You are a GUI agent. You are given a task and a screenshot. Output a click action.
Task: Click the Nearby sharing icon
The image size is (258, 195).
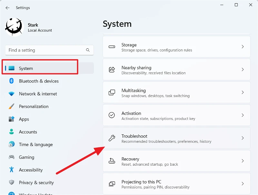(112, 70)
